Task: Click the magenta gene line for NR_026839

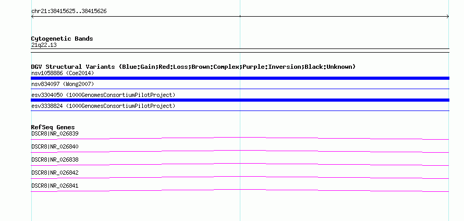Action: pyautogui.click(x=240, y=138)
